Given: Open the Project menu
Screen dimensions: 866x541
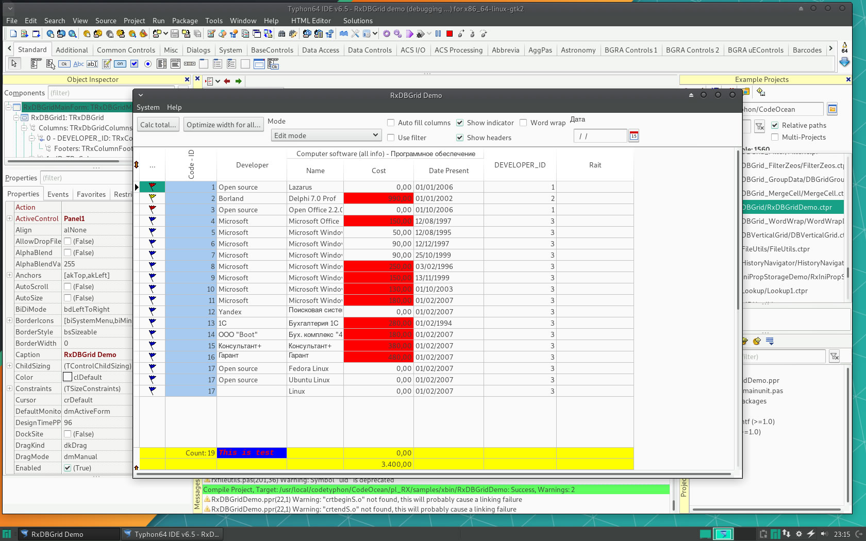Looking at the screenshot, I should click(134, 21).
